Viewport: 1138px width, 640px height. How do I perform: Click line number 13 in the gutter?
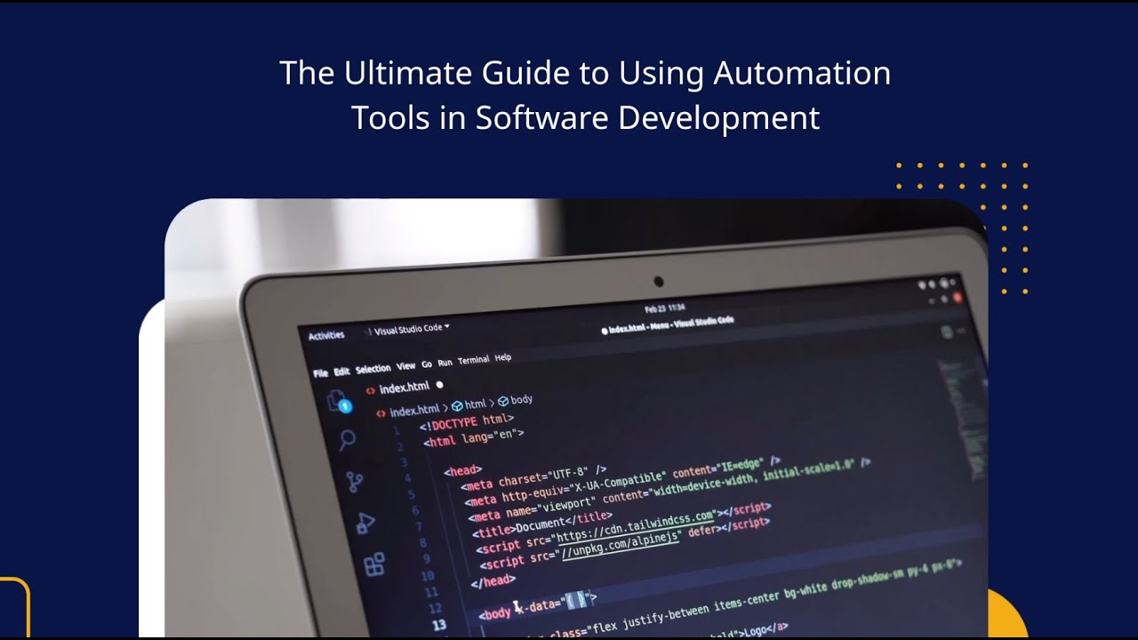pyautogui.click(x=437, y=626)
